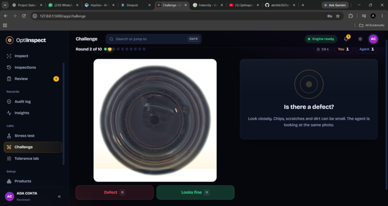The image size is (388, 206).
Task: Open a new browser tab
Action: pyautogui.click(x=303, y=5)
